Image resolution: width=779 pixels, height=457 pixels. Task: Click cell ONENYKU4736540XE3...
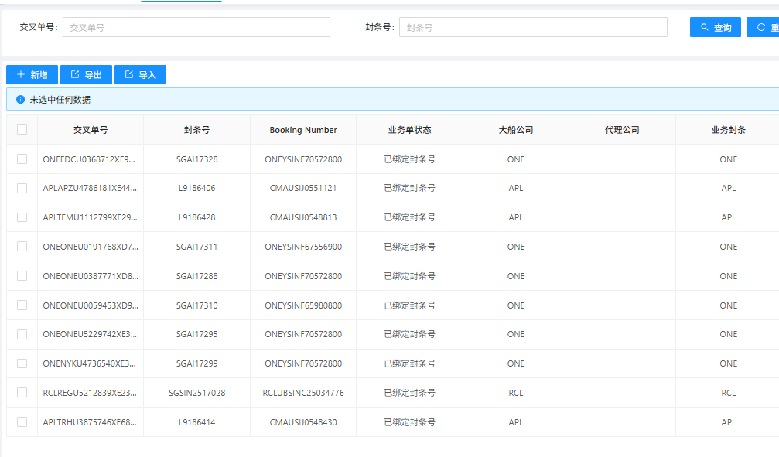point(90,363)
